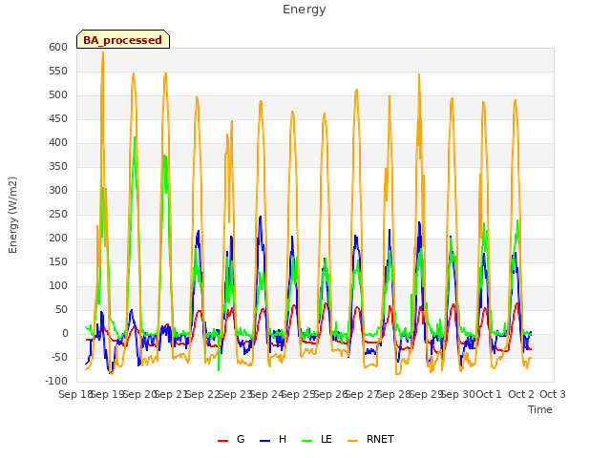Click the 600 y-axis tick label
Image resolution: width=611 pixels, height=458 pixels.
[58, 47]
